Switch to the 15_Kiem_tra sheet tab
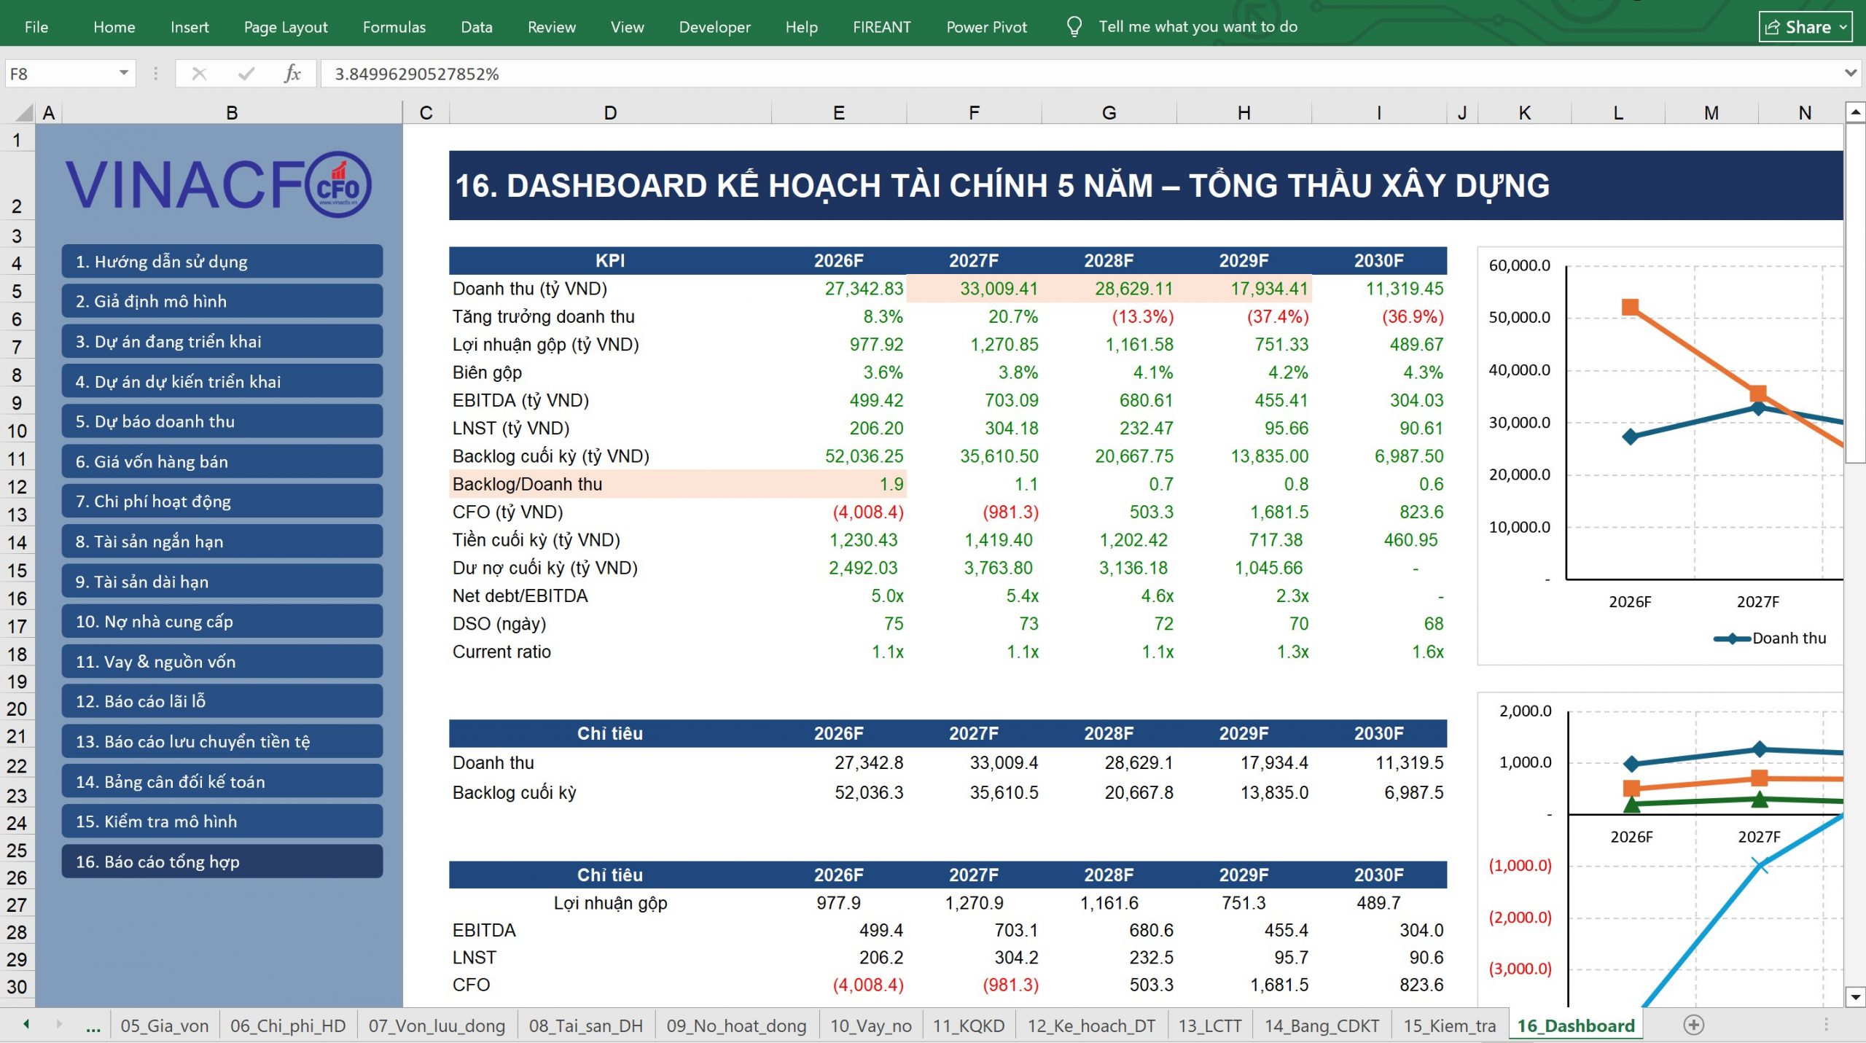The image size is (1866, 1043). pos(1449,1026)
